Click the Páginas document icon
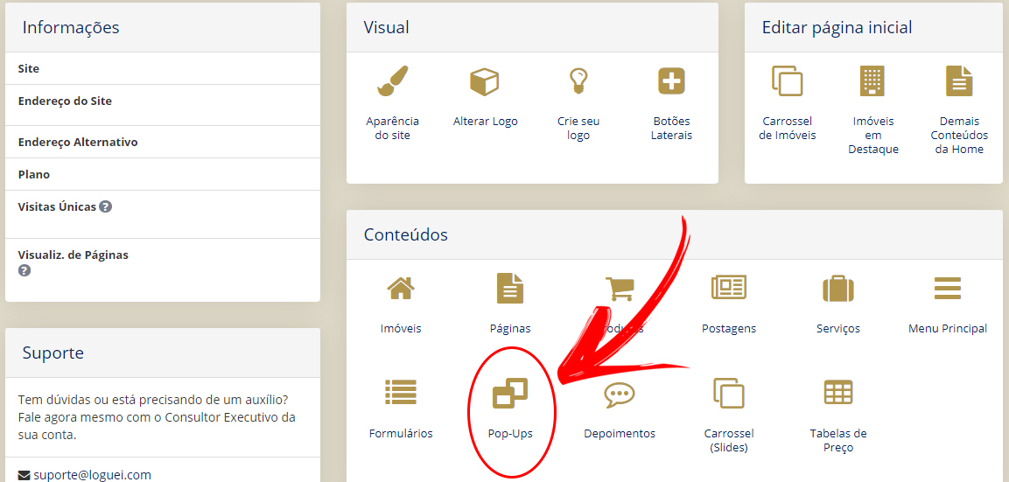This screenshot has height=482, width=1009. (x=509, y=289)
